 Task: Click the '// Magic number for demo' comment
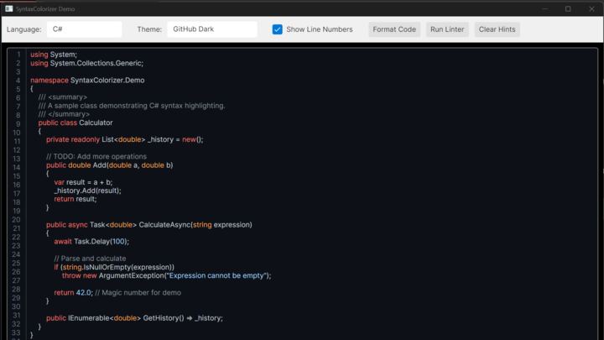[x=138, y=293]
